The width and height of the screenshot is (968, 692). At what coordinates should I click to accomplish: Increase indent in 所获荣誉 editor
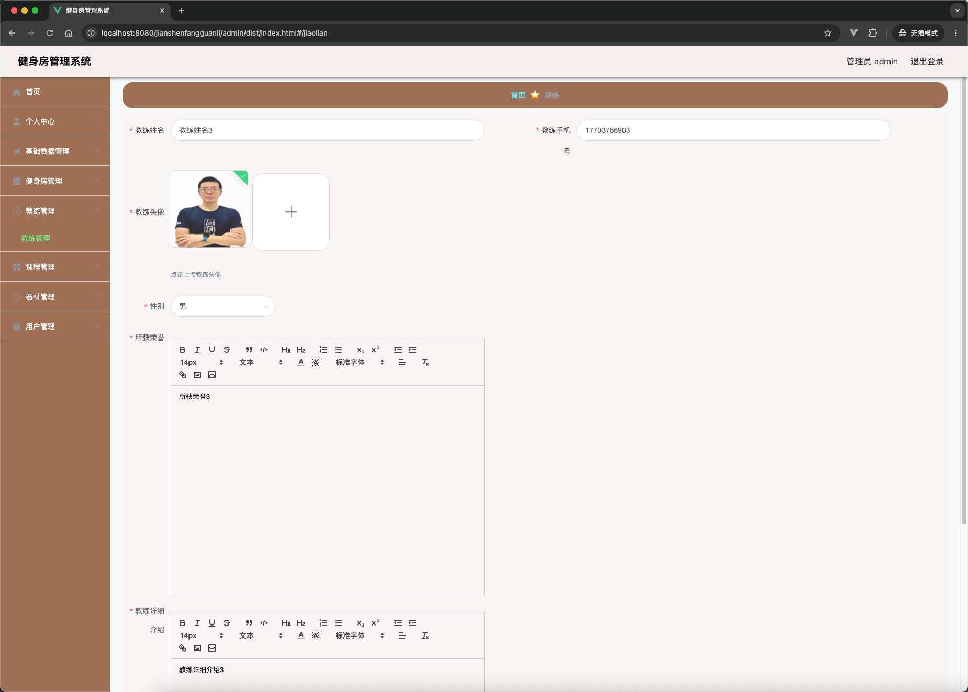point(413,350)
